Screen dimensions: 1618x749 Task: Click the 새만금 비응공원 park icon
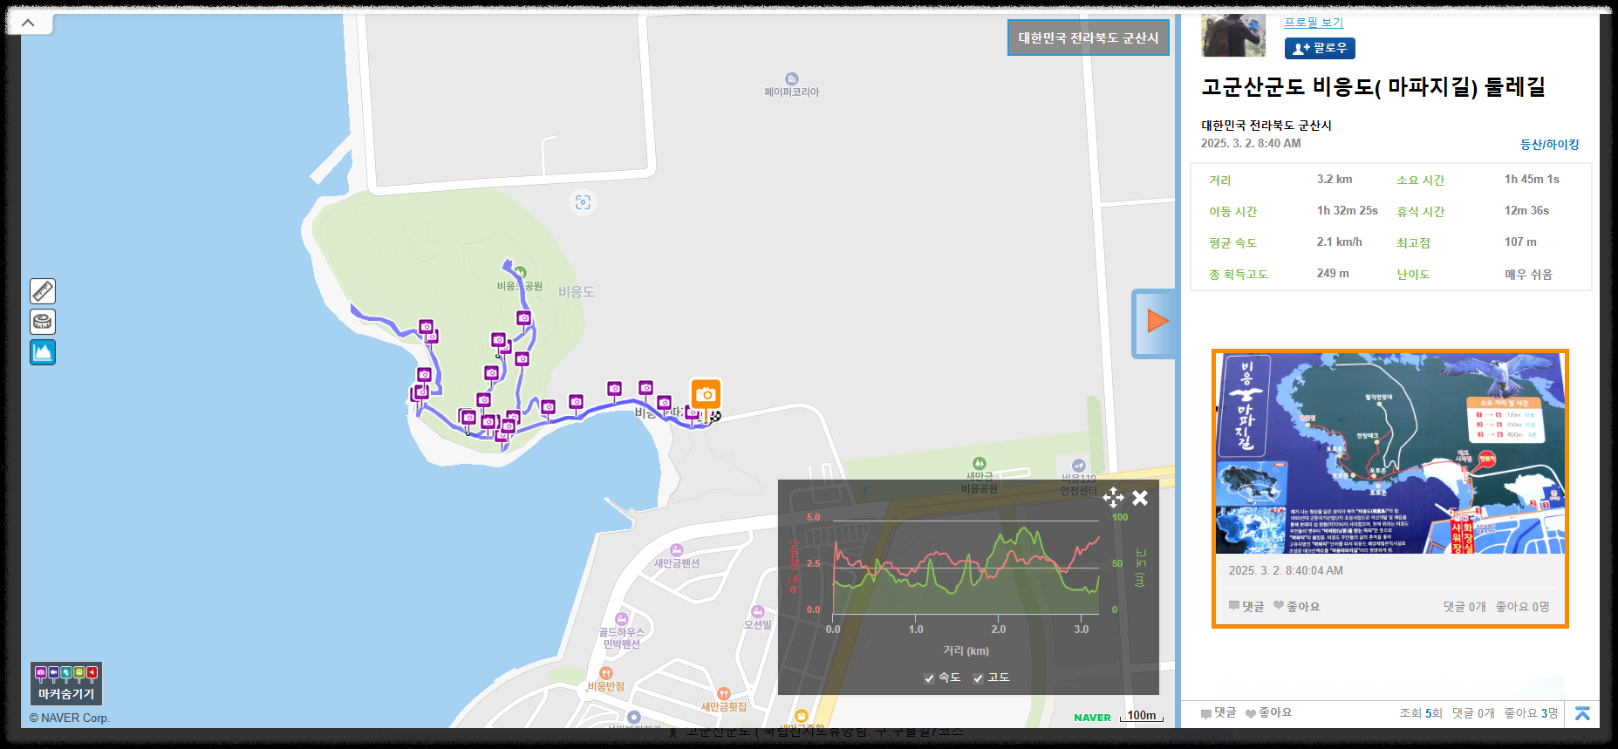click(x=980, y=463)
